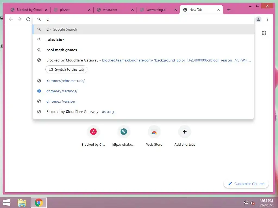Close the lastwarning.pl tab

[176, 10]
